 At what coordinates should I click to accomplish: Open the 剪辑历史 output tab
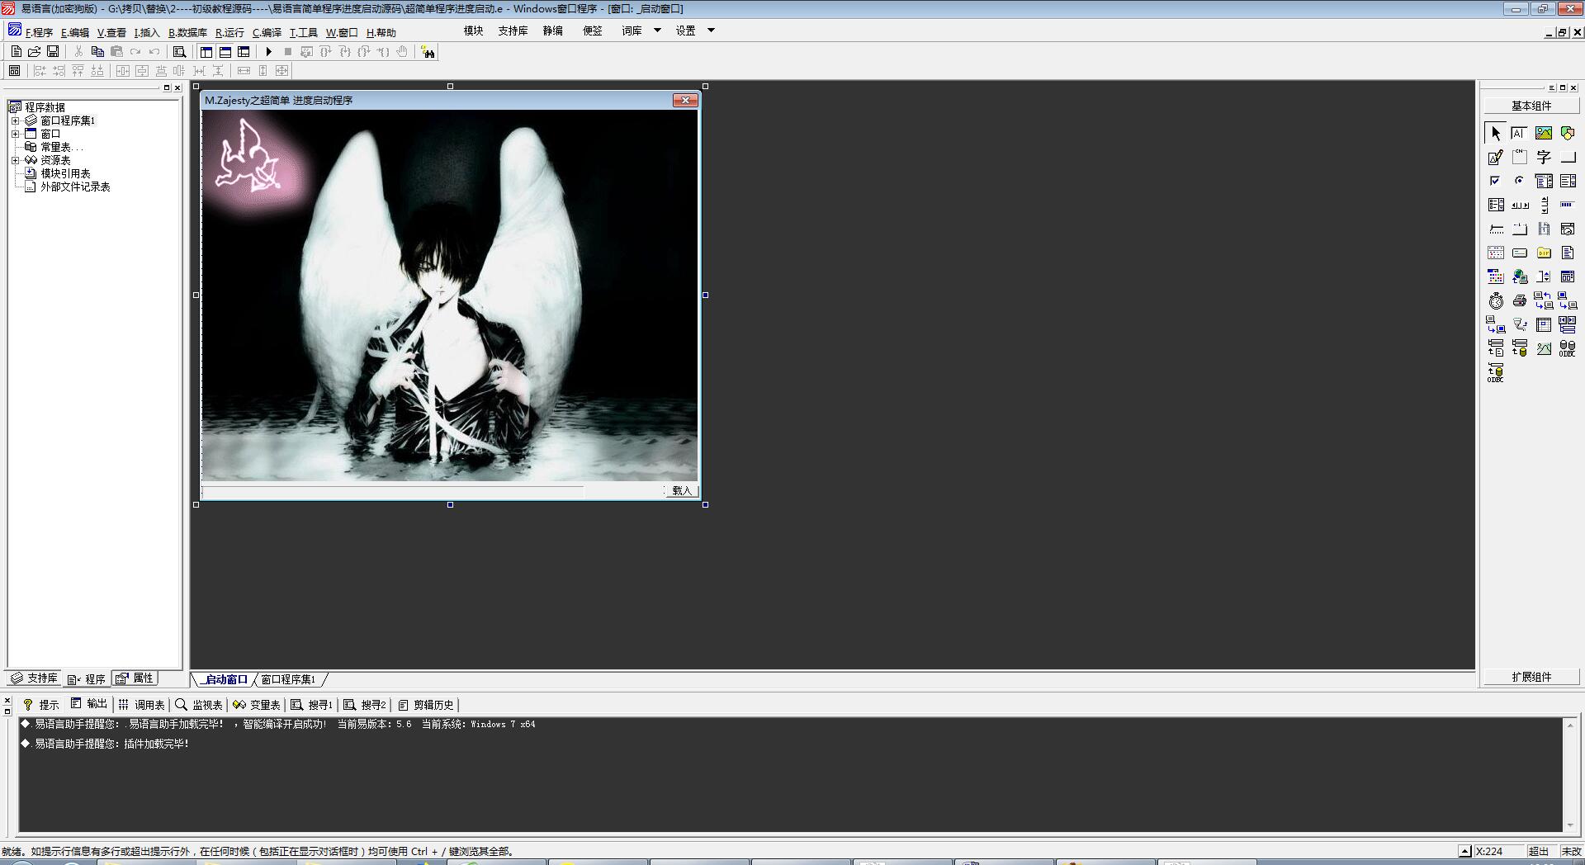coord(426,705)
